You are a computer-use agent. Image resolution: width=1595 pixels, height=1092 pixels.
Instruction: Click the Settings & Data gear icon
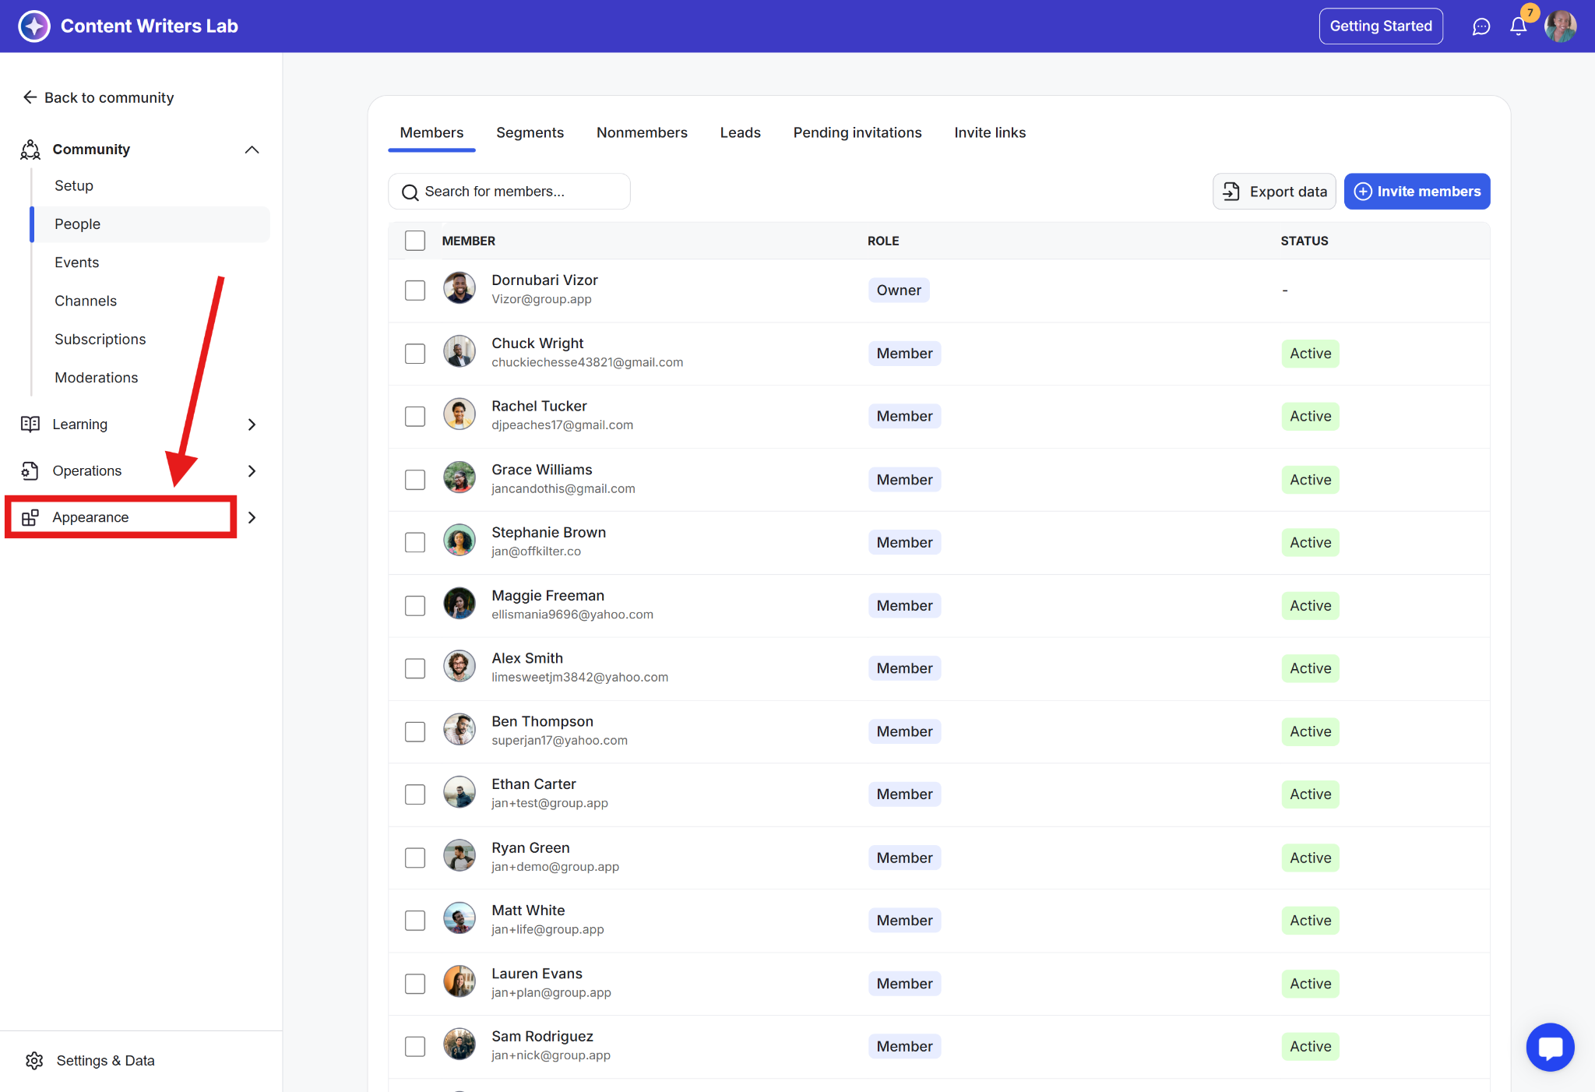(x=34, y=1060)
